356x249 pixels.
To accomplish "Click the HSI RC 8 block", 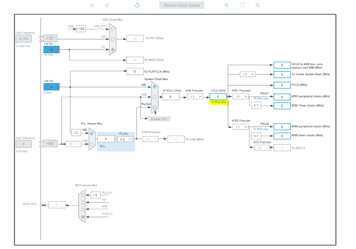I will [52, 87].
